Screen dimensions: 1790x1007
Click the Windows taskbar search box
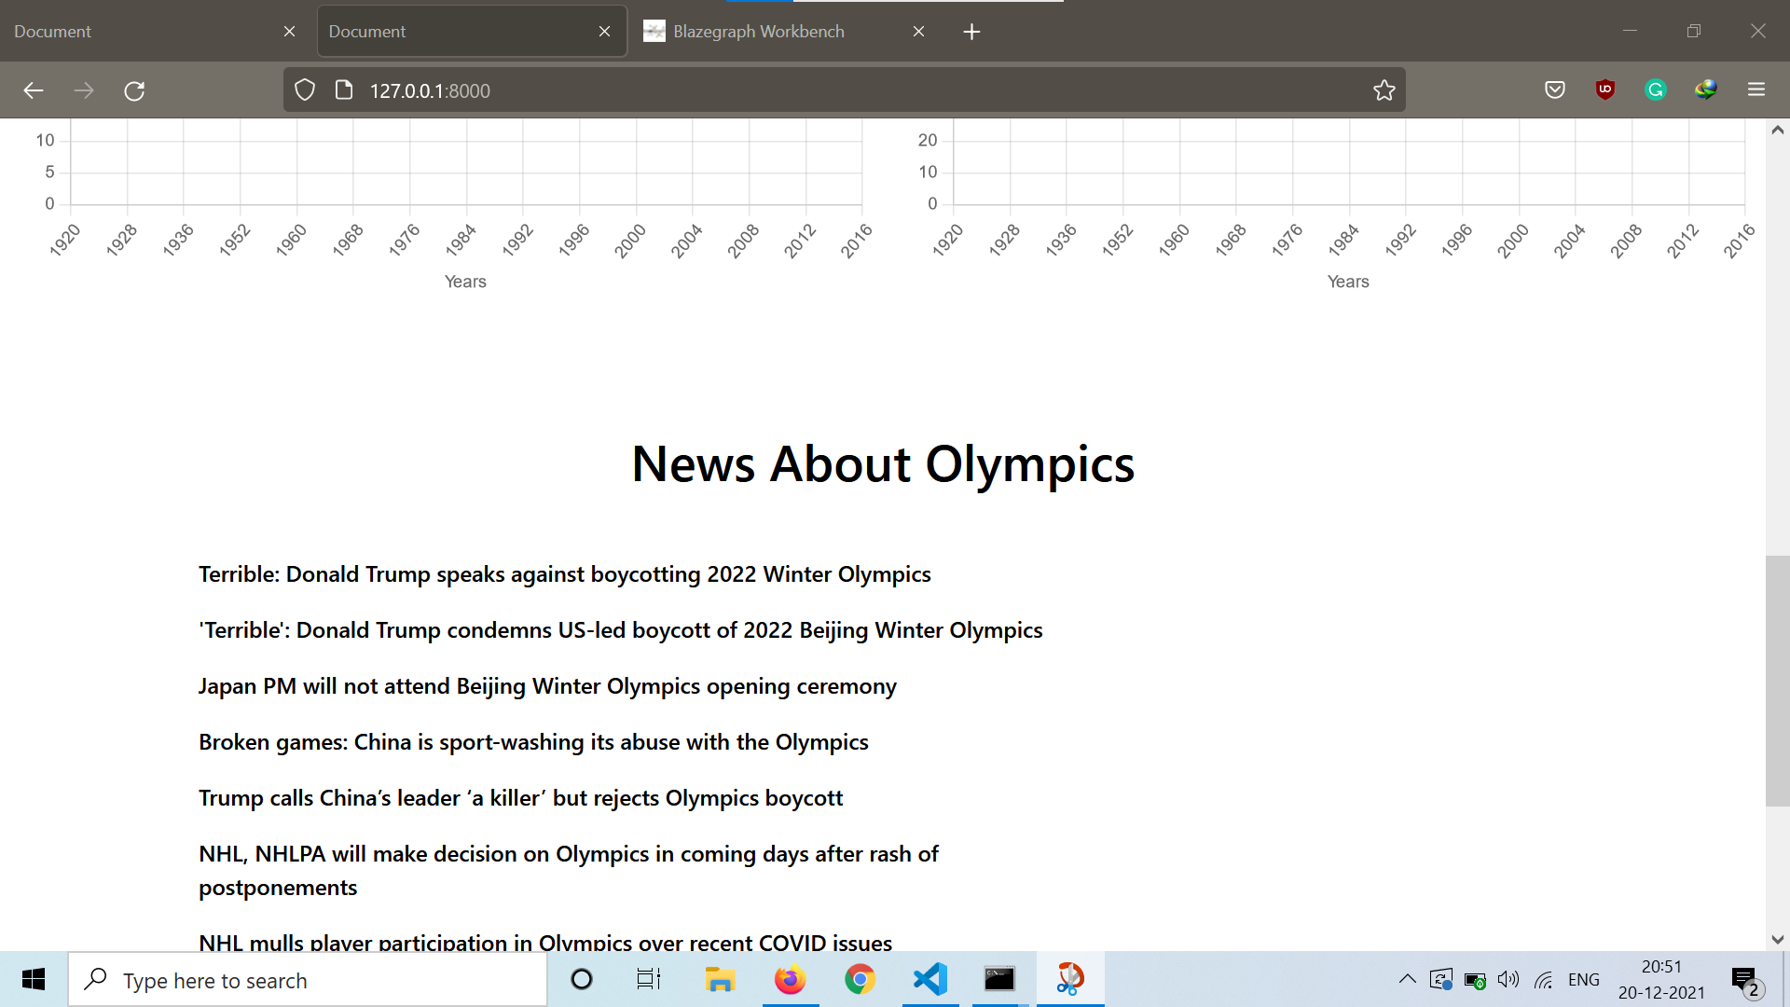point(308,980)
